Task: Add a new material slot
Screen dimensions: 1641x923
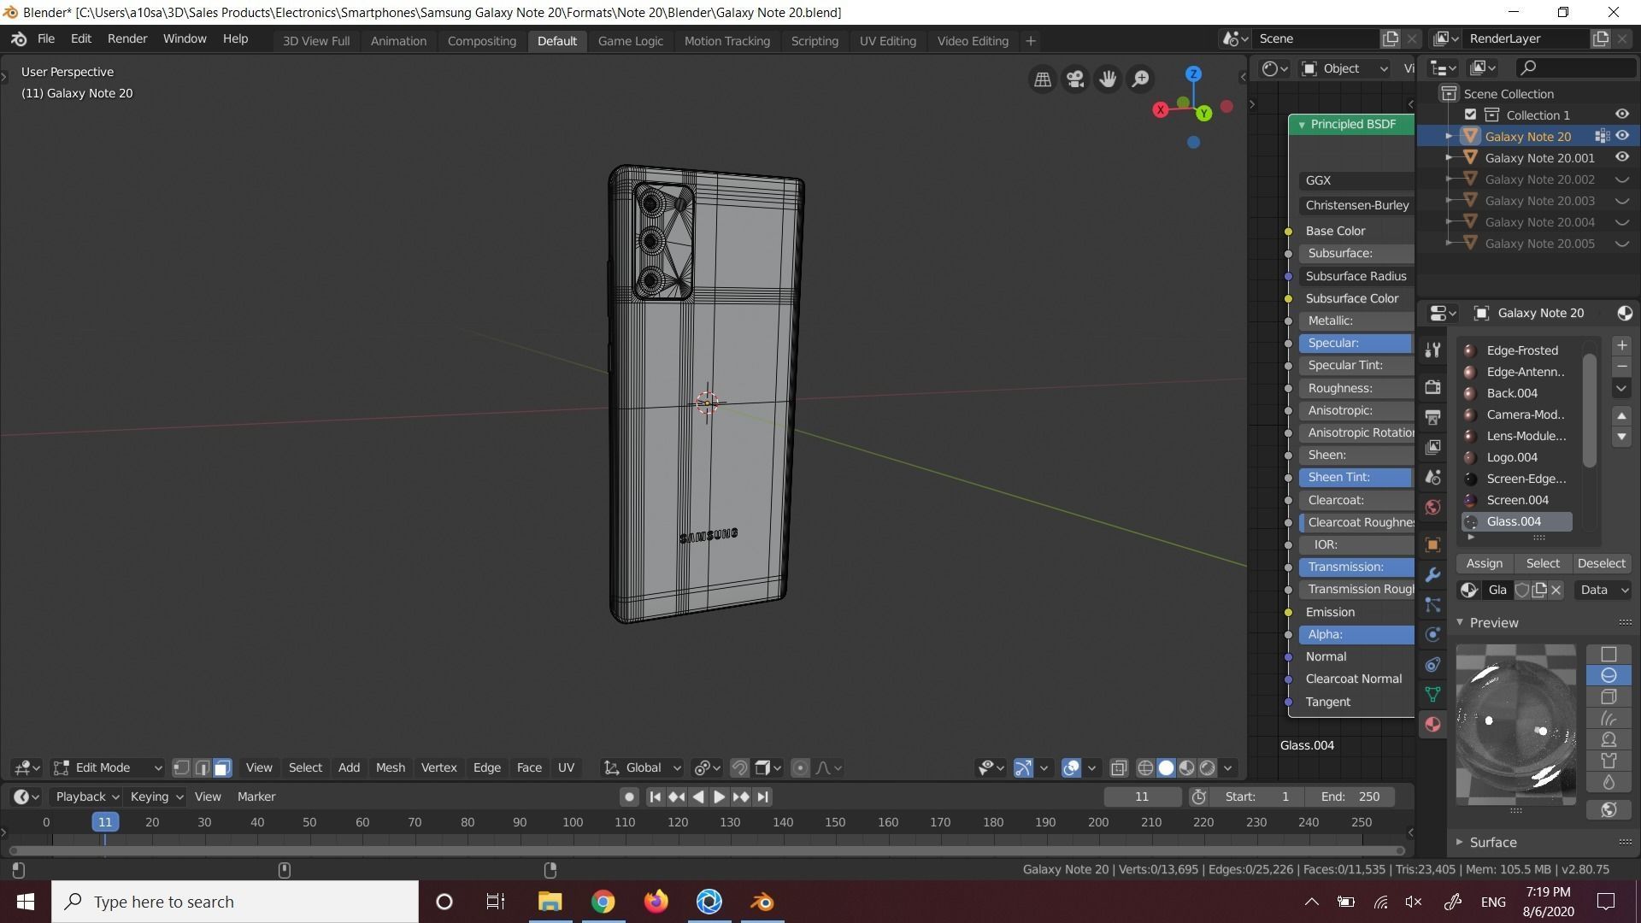Action: pos(1621,345)
